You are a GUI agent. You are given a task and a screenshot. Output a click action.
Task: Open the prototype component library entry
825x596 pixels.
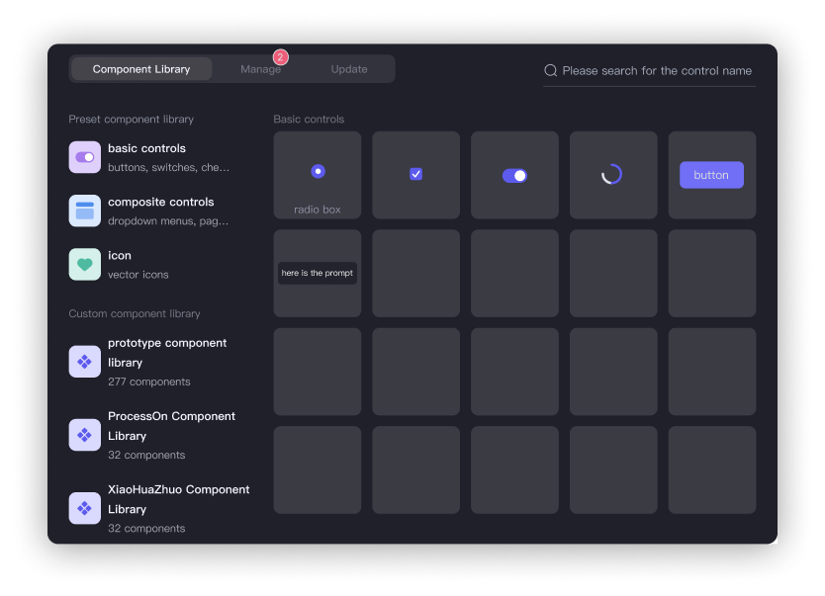point(166,362)
